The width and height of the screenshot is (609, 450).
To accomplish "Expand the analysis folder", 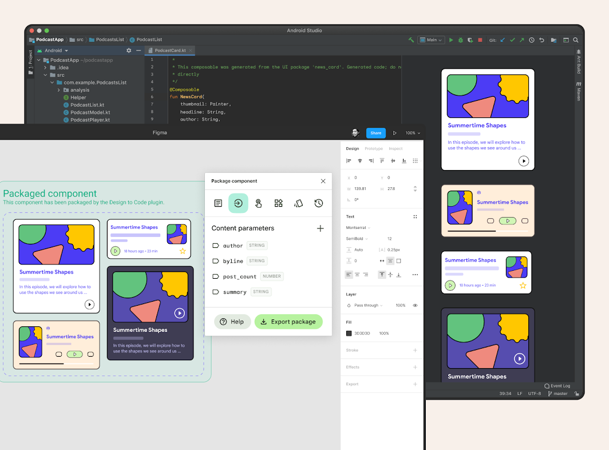I will (x=58, y=90).
